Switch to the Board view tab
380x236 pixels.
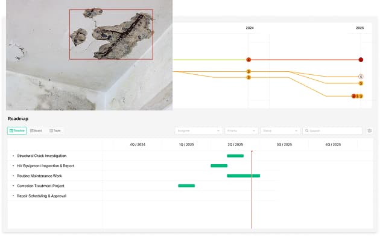tap(36, 130)
